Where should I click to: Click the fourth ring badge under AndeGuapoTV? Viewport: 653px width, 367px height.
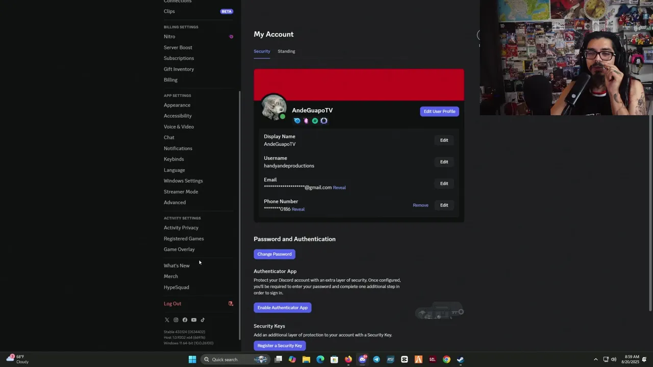[x=324, y=121]
